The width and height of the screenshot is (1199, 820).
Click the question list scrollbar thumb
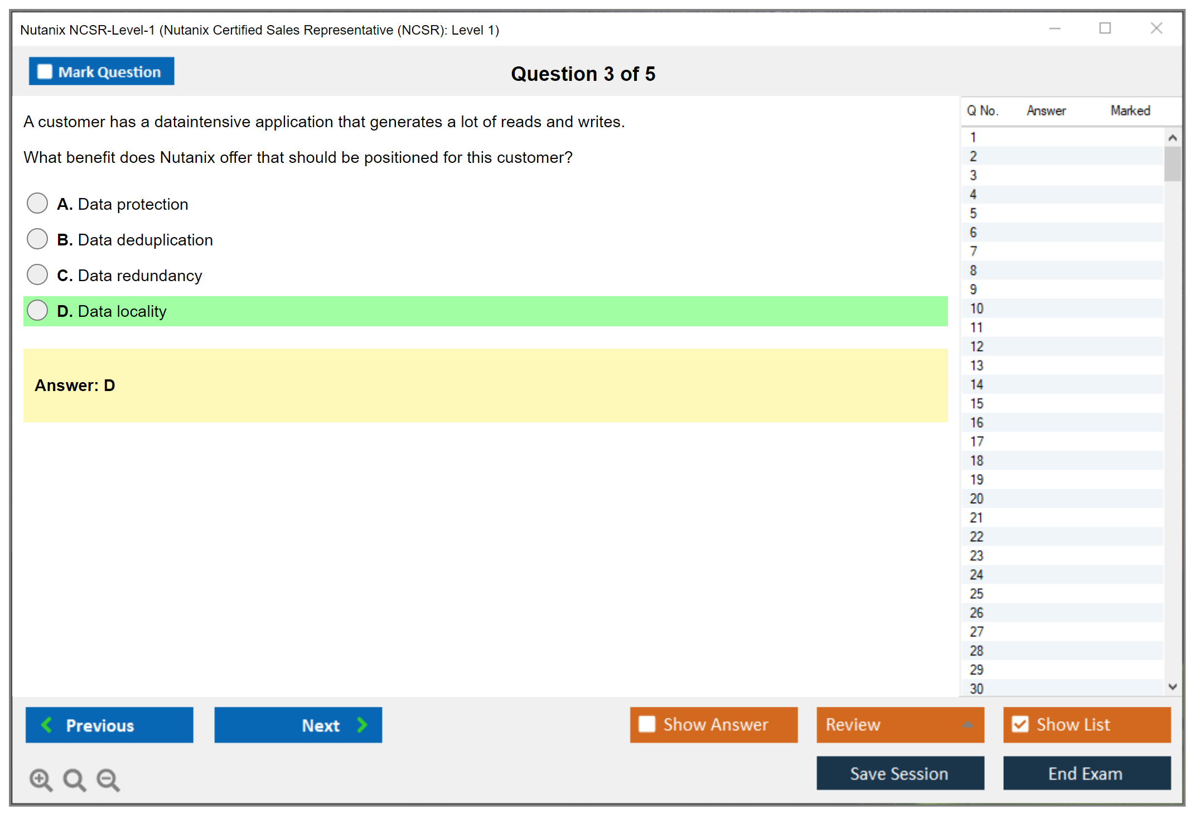(1172, 163)
